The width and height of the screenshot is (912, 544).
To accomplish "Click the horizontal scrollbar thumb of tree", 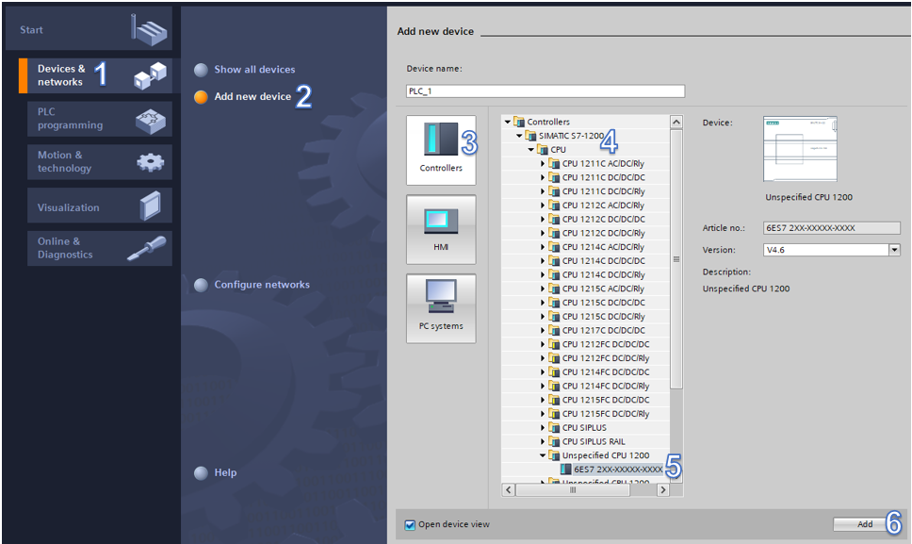I will tap(573, 490).
